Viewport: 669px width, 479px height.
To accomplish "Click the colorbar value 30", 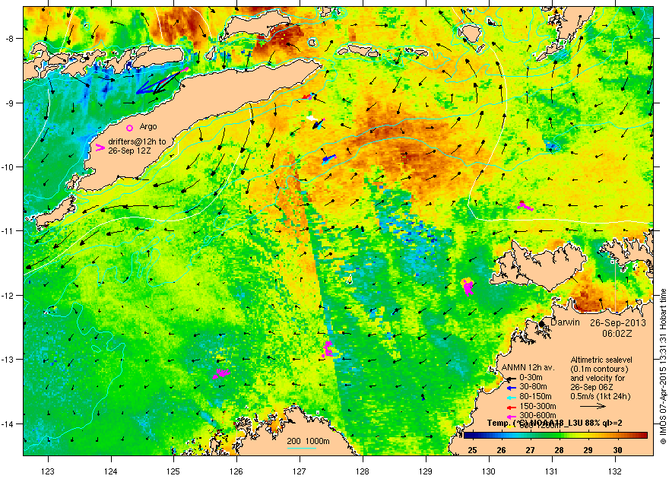I will point(617,450).
